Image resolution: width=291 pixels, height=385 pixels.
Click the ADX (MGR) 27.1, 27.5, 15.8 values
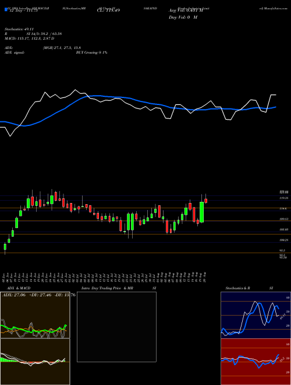62,48
